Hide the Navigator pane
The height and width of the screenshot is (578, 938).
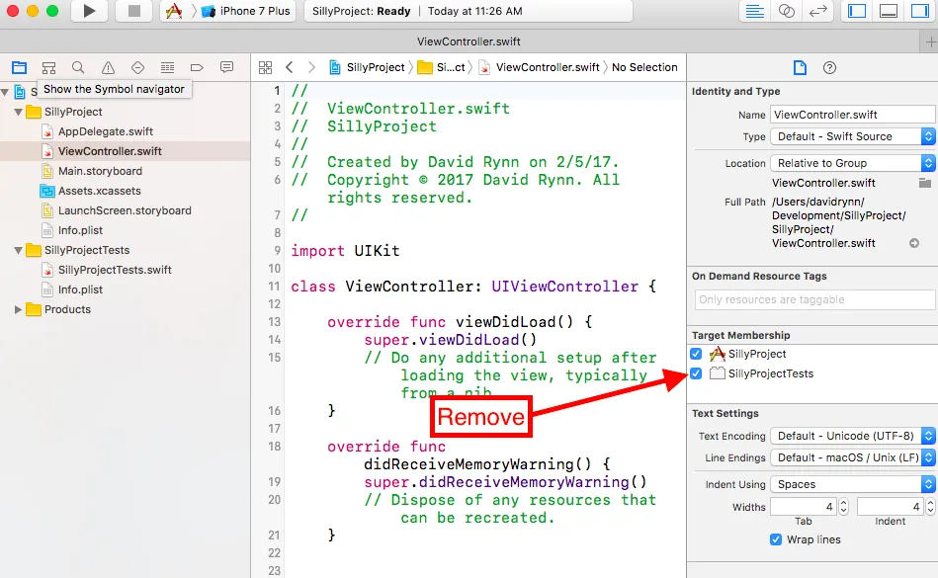click(857, 11)
